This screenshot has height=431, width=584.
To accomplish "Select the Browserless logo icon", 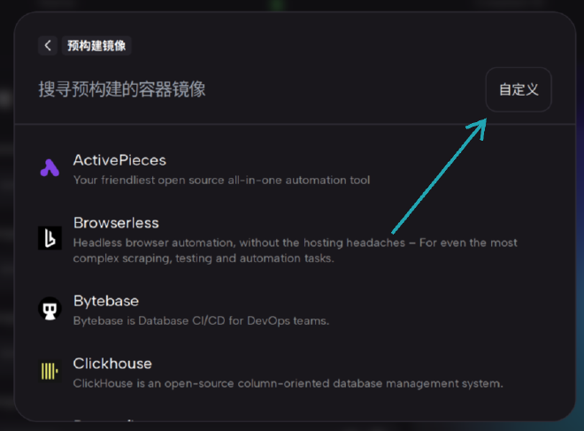I will [x=50, y=237].
